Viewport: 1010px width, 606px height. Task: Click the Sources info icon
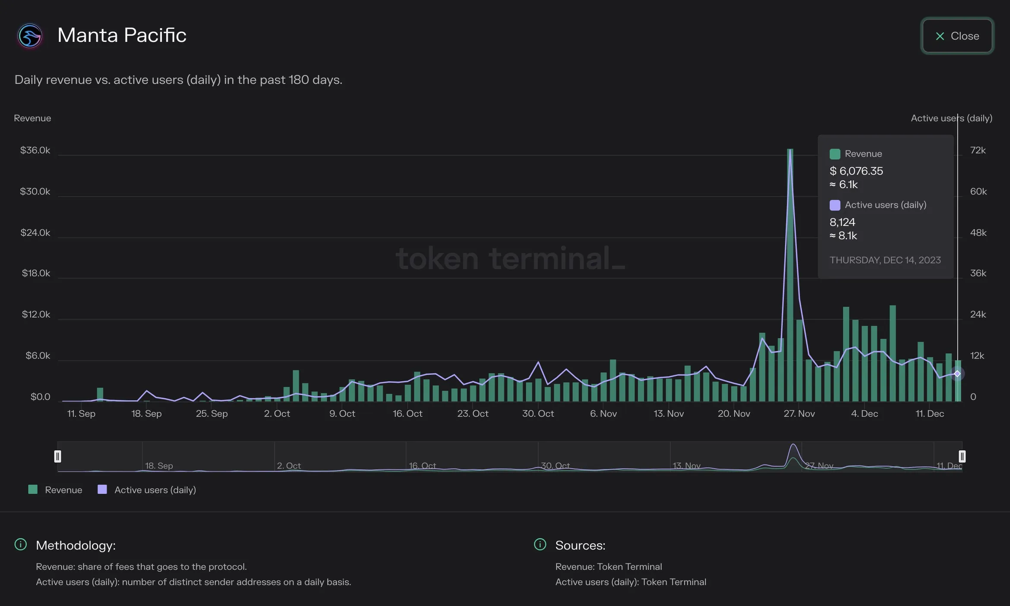(540, 544)
